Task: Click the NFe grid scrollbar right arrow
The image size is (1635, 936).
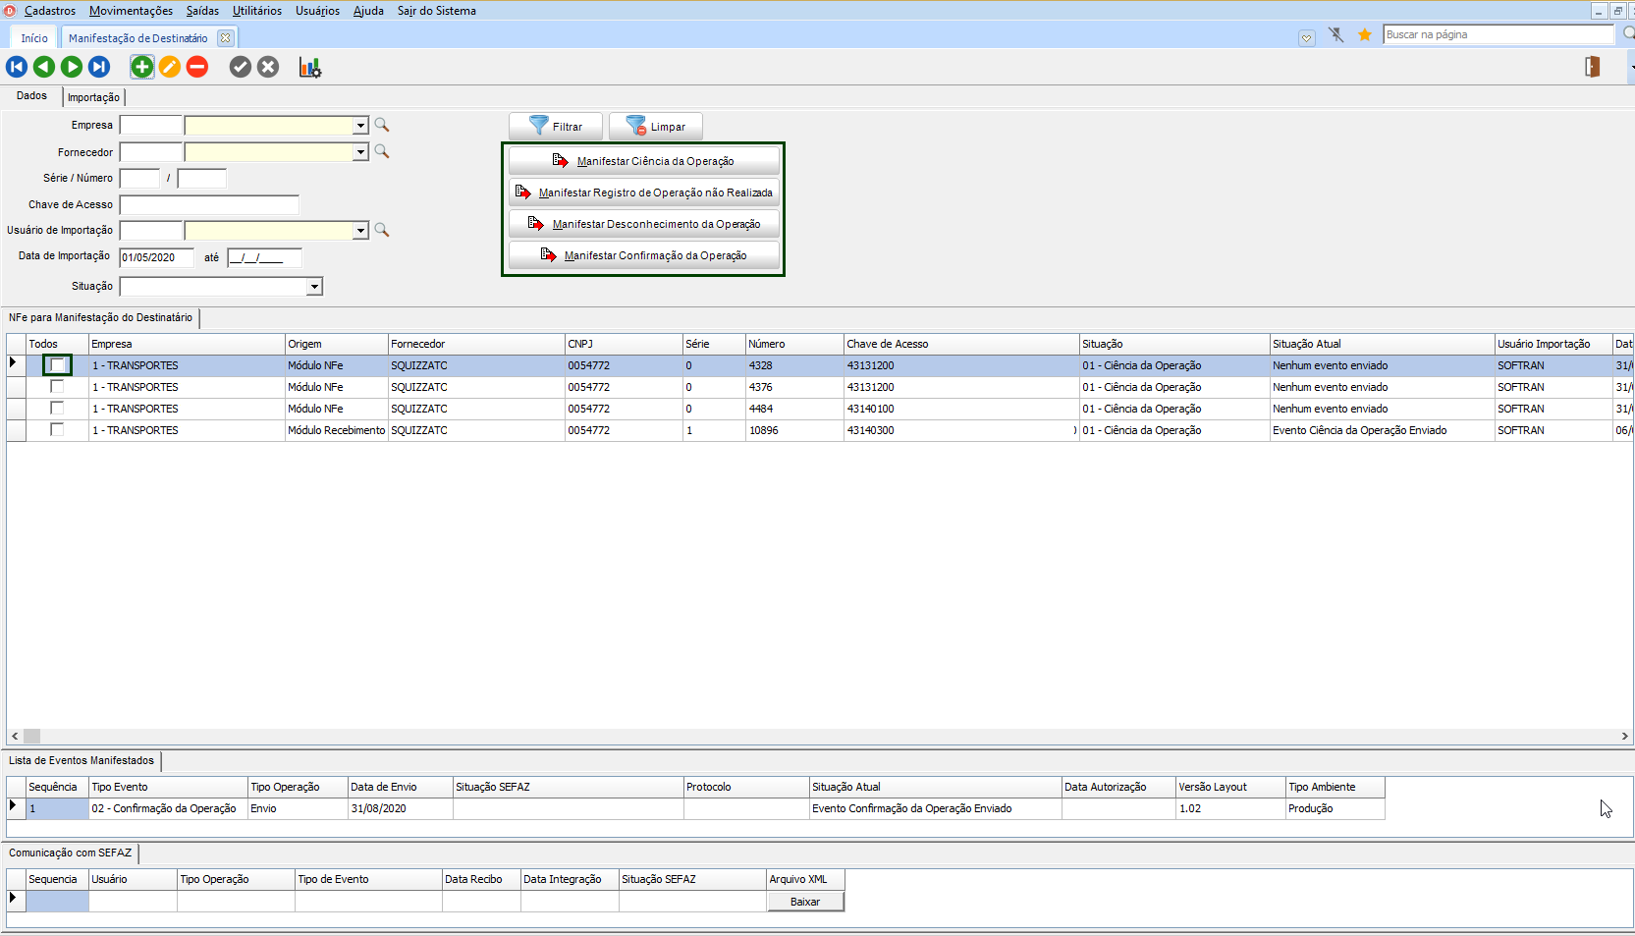Action: tap(1625, 736)
